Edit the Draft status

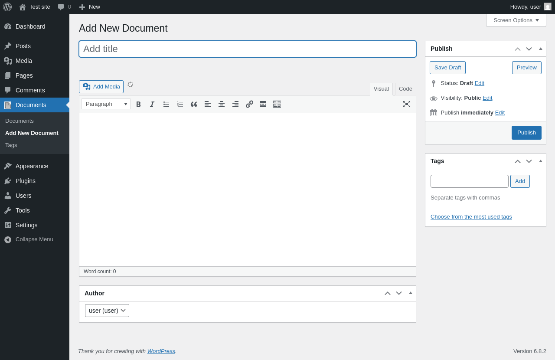[x=480, y=83]
